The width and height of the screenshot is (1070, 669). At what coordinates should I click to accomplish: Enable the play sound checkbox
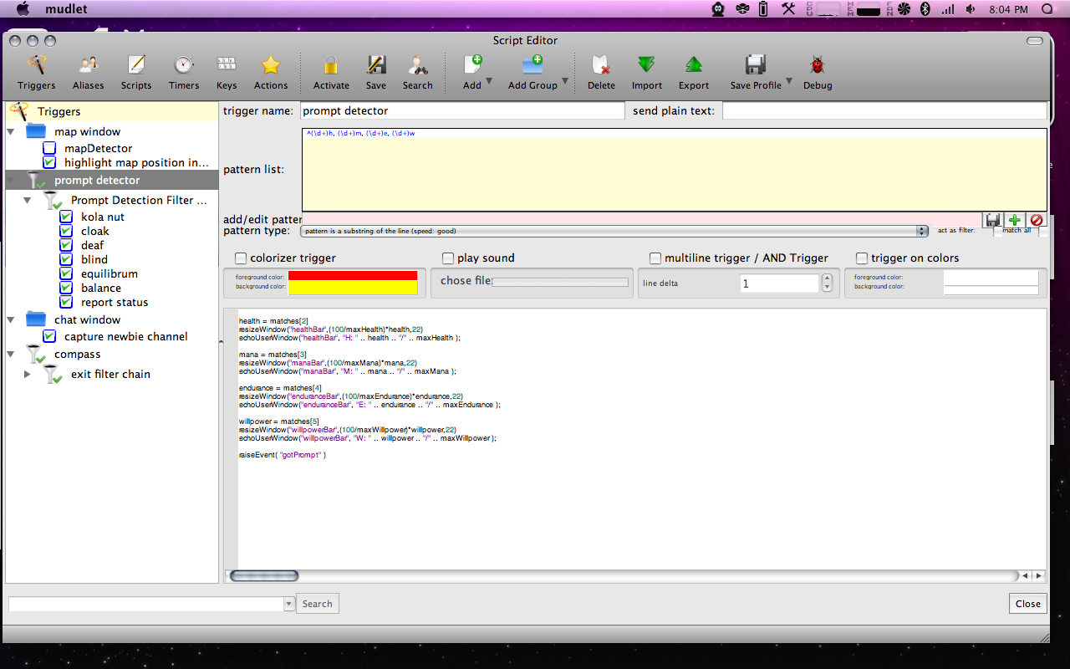point(448,258)
